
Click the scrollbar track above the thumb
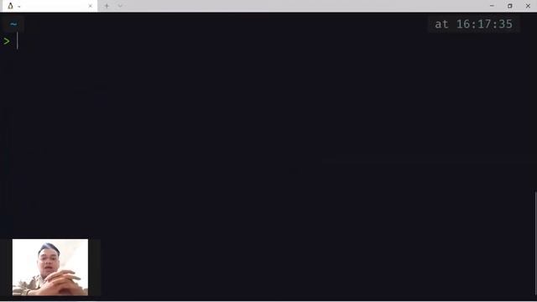point(535,102)
